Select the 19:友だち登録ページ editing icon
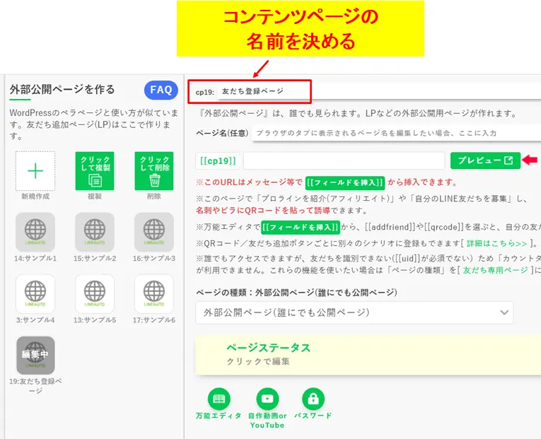The height and width of the screenshot is (439, 541). 35,356
